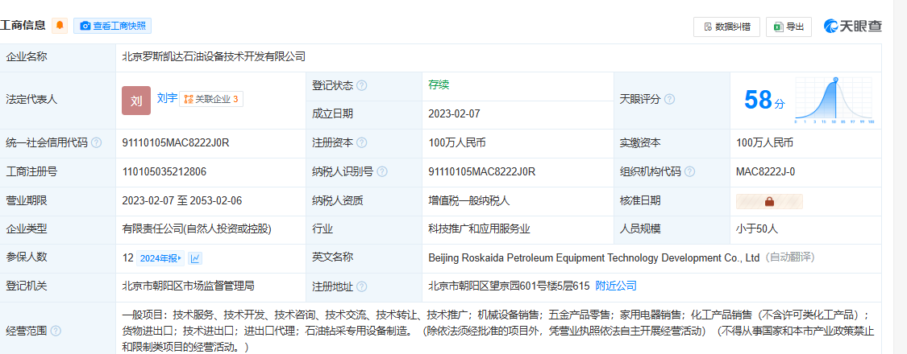Click the 成立日期 label cell
The width and height of the screenshot is (907, 354).
[x=364, y=114]
